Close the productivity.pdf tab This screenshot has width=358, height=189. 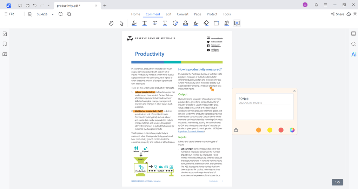(96, 6)
